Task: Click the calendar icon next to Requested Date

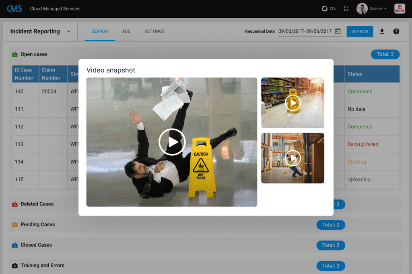Action: (x=338, y=31)
